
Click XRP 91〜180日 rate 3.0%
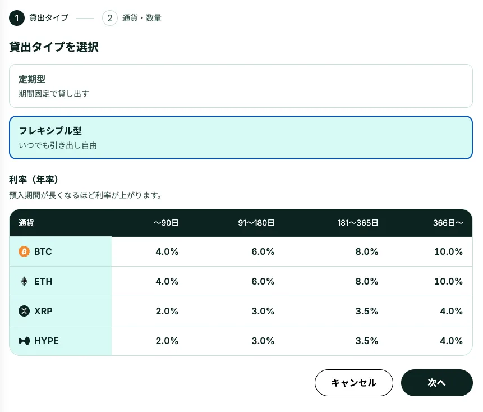[x=263, y=311]
